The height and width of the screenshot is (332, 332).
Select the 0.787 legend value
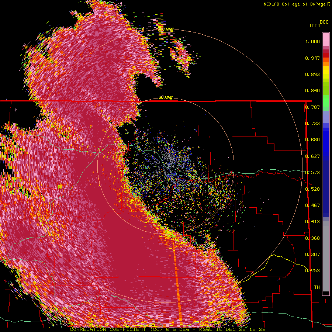(x=312, y=107)
